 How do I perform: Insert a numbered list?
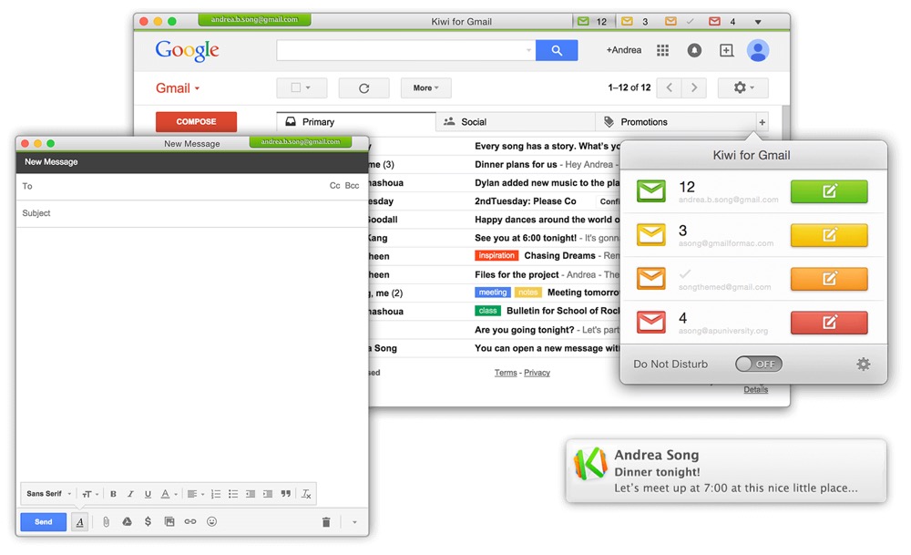pyautogui.click(x=216, y=494)
